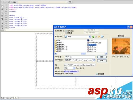Click the lower greyed site button under 站点根目录
The height and width of the screenshot is (100, 133).
coord(91,33)
